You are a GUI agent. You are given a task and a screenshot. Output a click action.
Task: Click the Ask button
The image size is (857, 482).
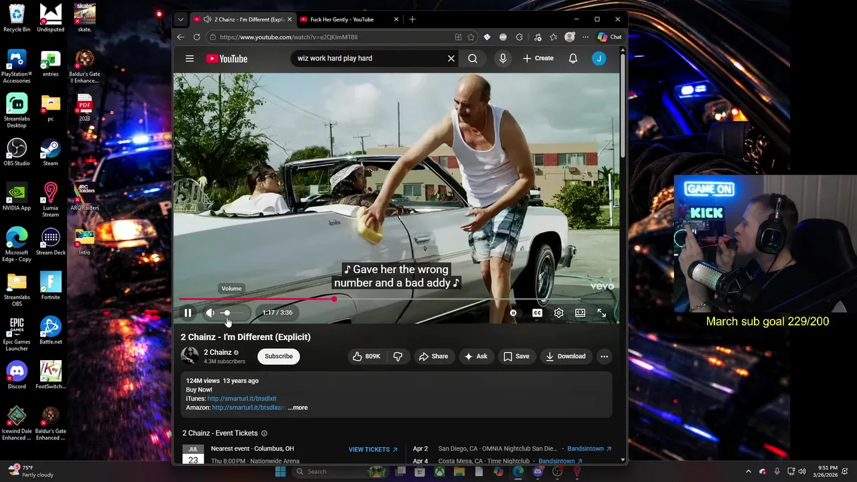pos(476,356)
